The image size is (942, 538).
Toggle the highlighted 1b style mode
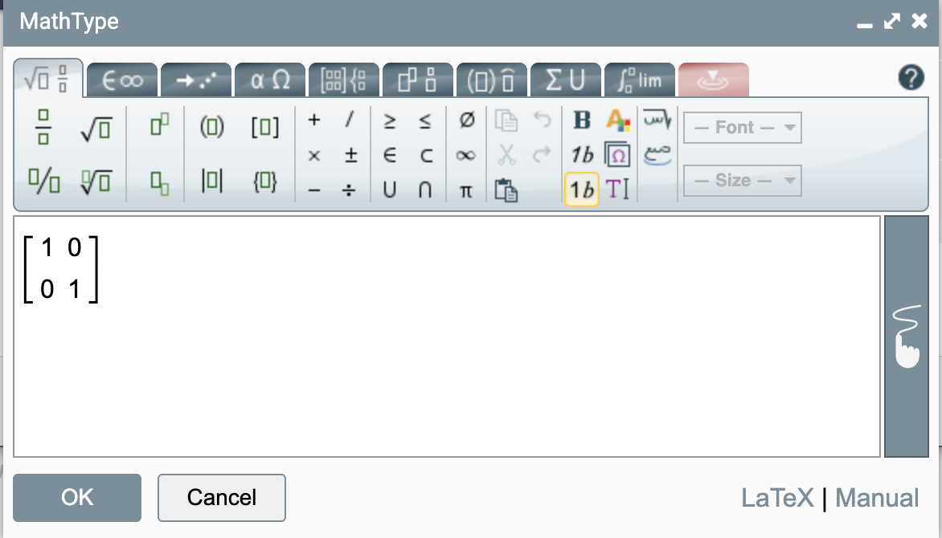(x=580, y=191)
